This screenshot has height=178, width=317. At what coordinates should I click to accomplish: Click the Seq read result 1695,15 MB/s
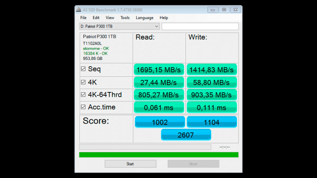click(159, 70)
